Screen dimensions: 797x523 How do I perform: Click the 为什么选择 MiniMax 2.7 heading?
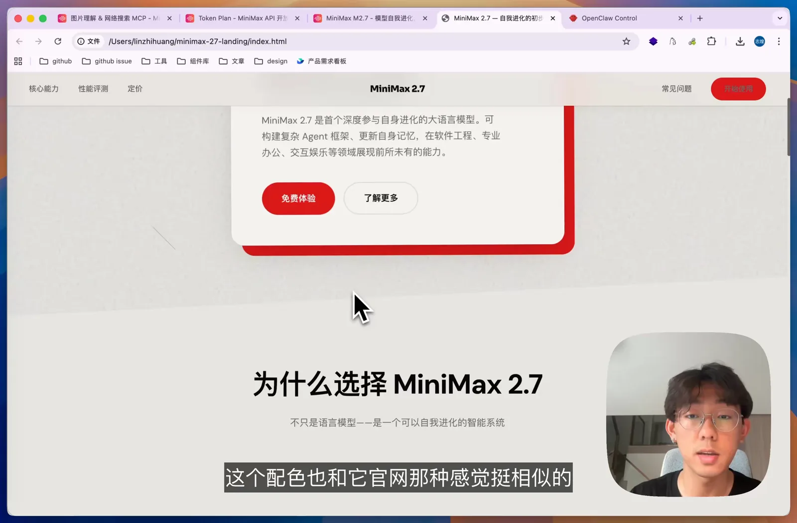pyautogui.click(x=398, y=384)
